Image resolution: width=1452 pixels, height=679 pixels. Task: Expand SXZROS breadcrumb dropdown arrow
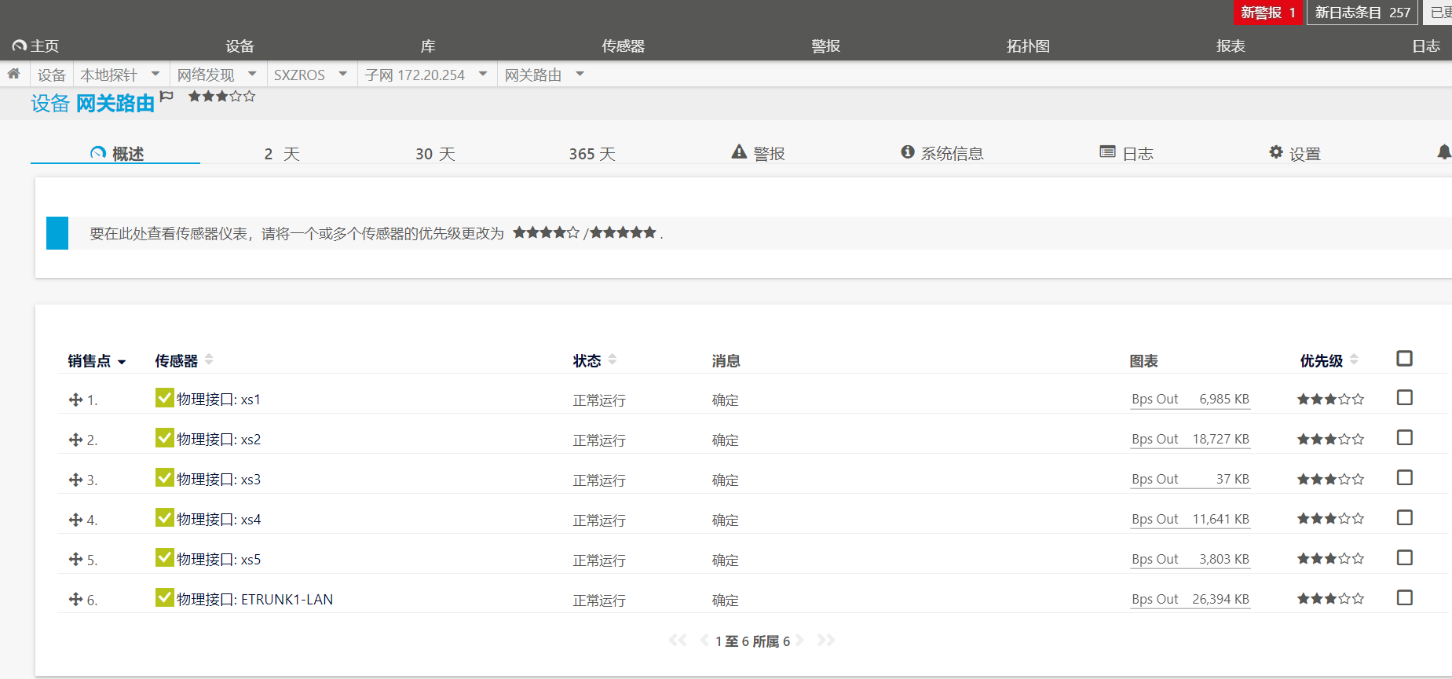tap(343, 74)
